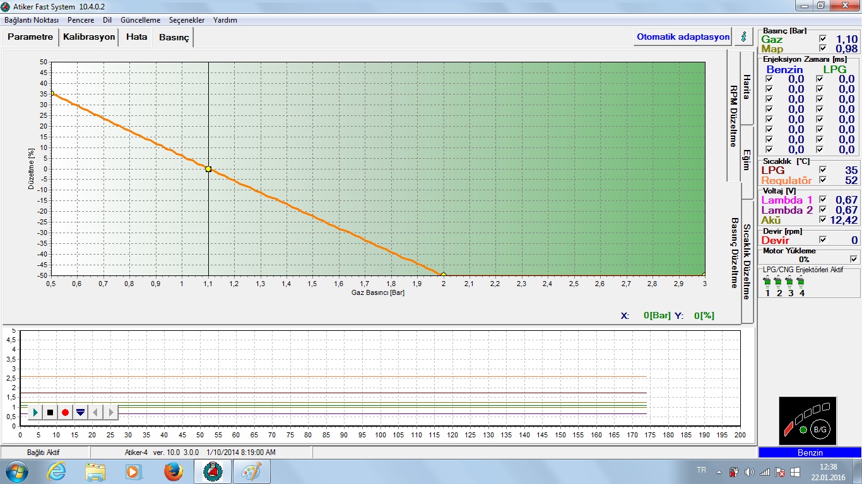
Task: Open the network signal tray icon
Action: (765, 471)
